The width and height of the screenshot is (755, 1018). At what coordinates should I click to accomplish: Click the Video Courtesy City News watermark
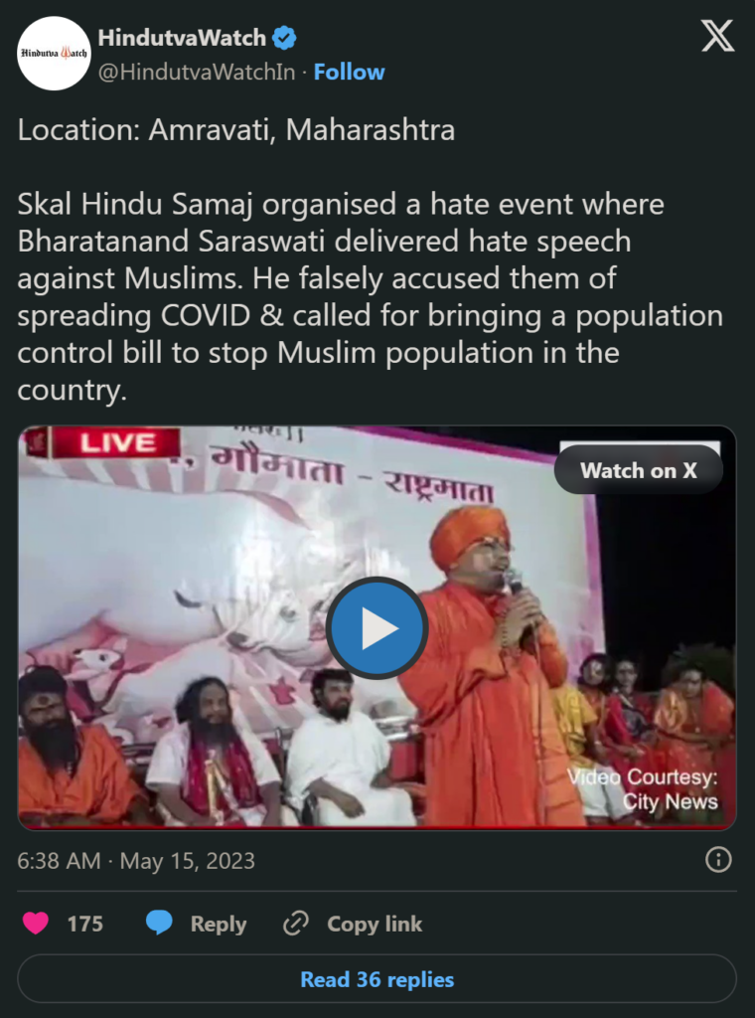[643, 788]
